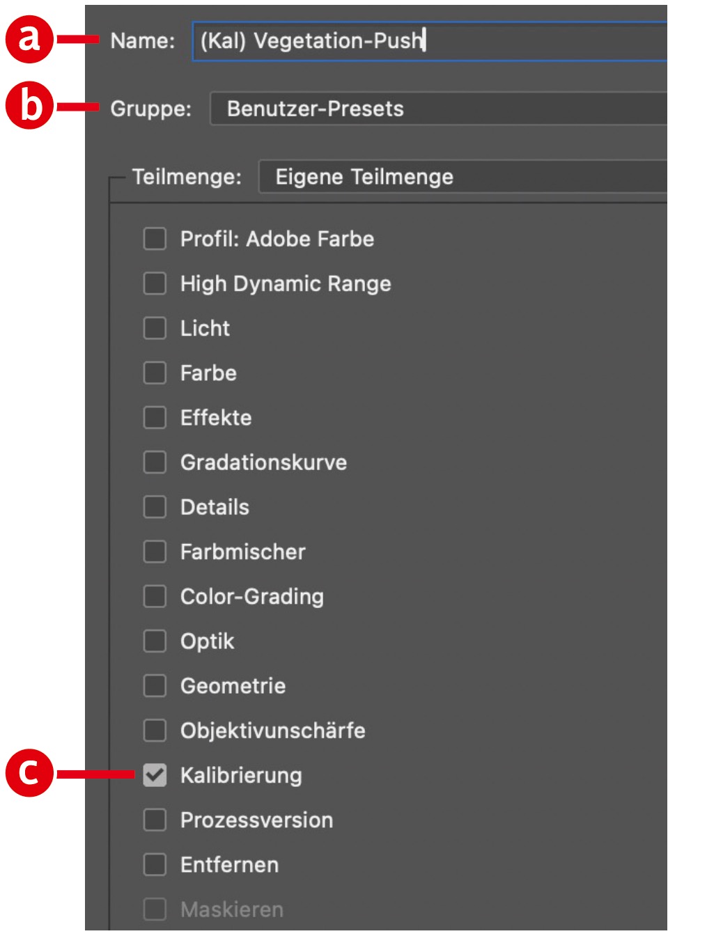Viewport: 707px width, 936px height.
Task: Enable the Entfernen checkbox
Action: tap(155, 864)
